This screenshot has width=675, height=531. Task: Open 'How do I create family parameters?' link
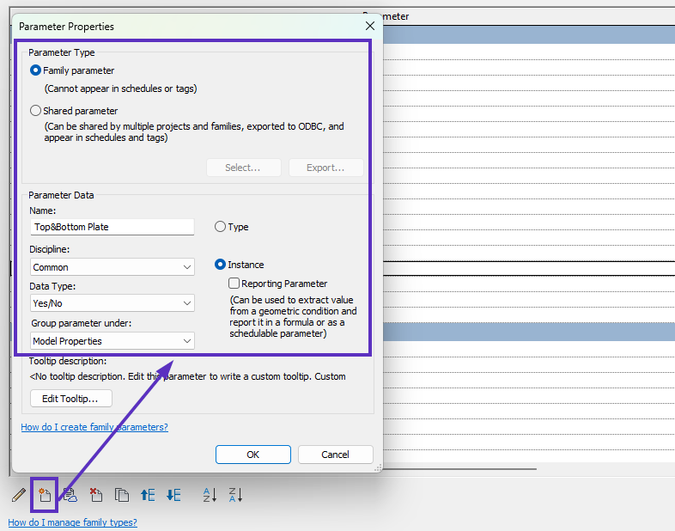pos(94,427)
